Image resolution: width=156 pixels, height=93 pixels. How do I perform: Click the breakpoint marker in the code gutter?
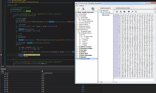1,55
